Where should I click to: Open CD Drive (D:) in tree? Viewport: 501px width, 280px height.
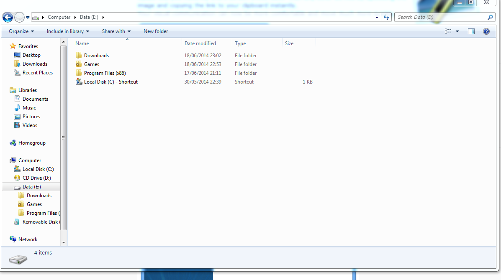pos(36,178)
